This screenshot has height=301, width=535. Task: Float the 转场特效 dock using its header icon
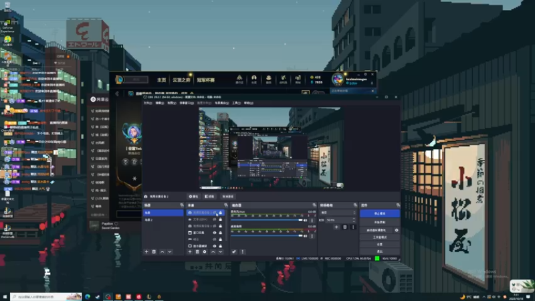tap(355, 205)
